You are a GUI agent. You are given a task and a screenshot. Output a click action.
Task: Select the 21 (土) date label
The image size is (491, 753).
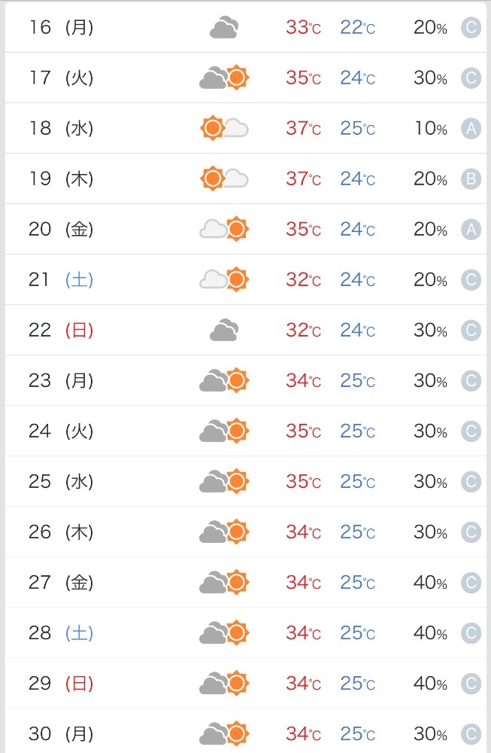coord(61,279)
